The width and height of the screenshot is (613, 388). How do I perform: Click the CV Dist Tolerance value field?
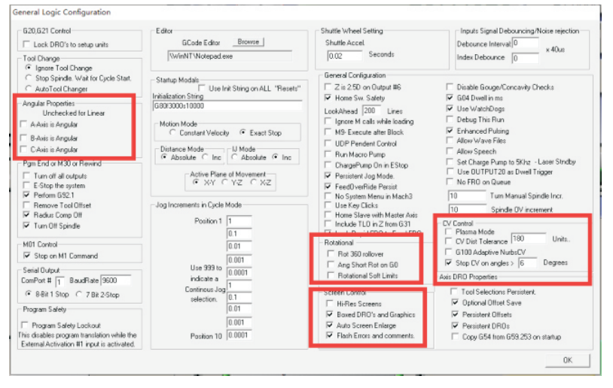[528, 239]
